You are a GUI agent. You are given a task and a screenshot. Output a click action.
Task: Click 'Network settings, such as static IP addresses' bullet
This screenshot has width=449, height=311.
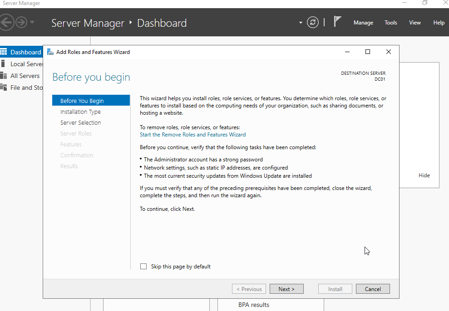(216, 168)
